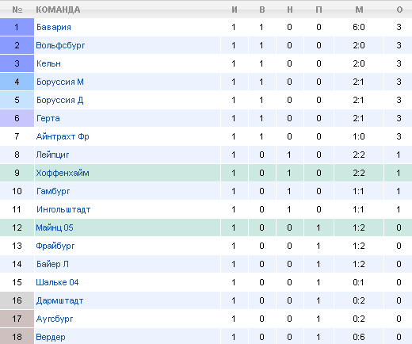Open the Аугсбург team link
412x344 pixels.
pos(55,319)
